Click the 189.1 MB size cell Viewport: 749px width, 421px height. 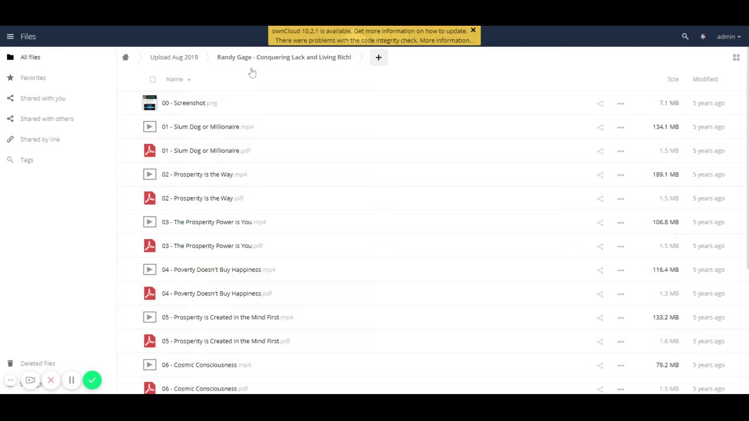(665, 174)
